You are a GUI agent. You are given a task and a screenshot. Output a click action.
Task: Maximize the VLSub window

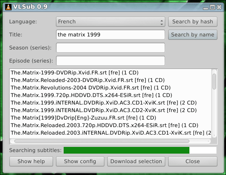tap(212, 7)
